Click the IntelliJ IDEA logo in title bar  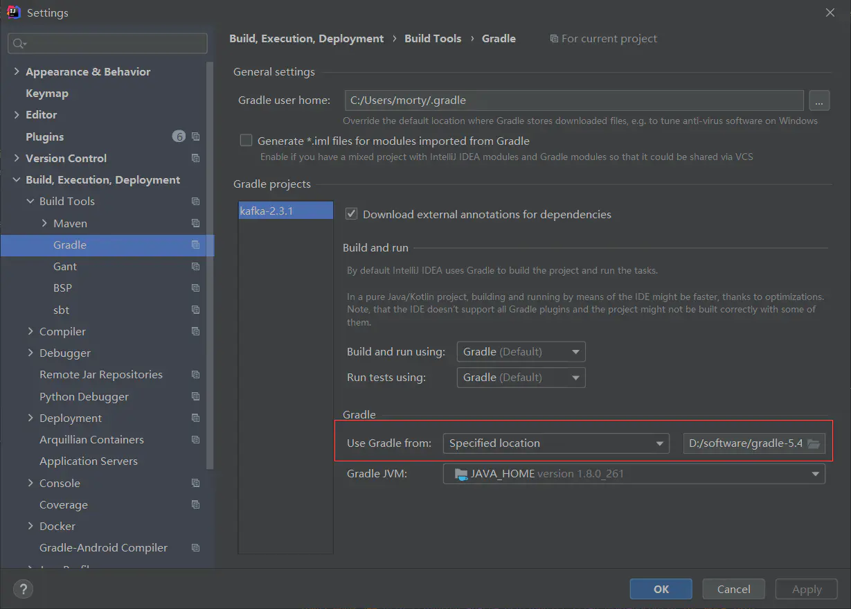coord(13,12)
